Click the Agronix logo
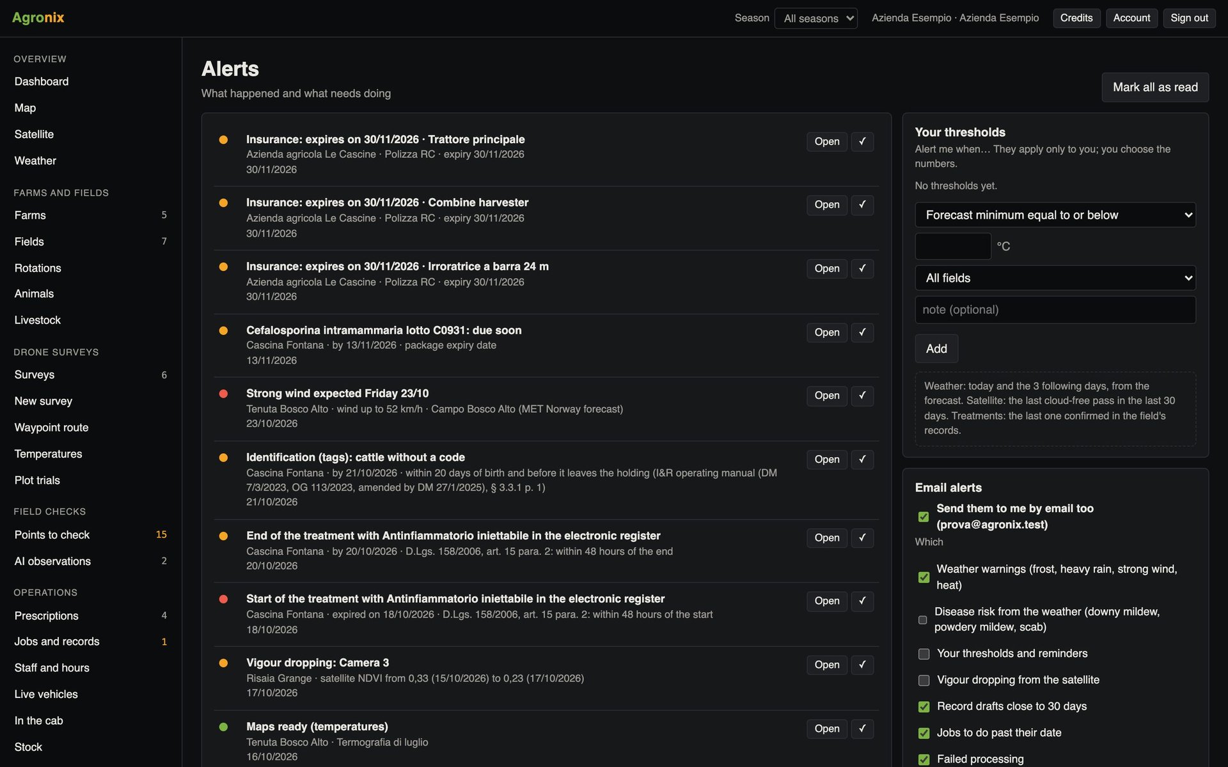The image size is (1228, 767). coord(38,18)
